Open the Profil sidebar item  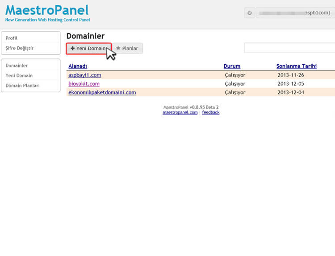click(12, 38)
